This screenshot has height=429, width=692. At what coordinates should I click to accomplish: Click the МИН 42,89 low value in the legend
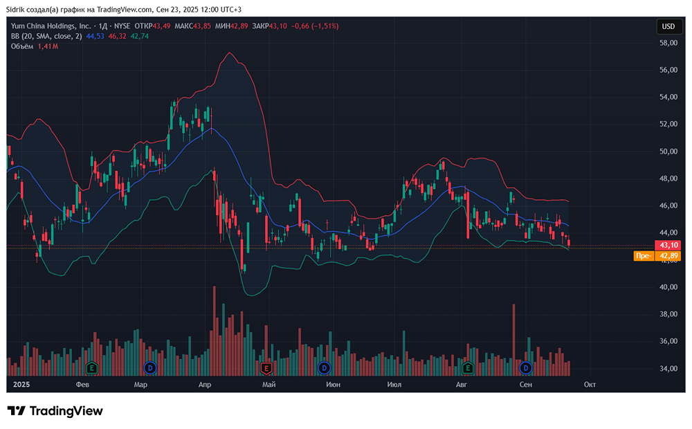click(x=231, y=26)
